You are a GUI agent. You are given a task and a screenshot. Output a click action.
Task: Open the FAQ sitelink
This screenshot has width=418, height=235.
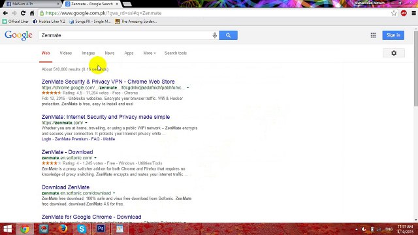tap(95, 139)
